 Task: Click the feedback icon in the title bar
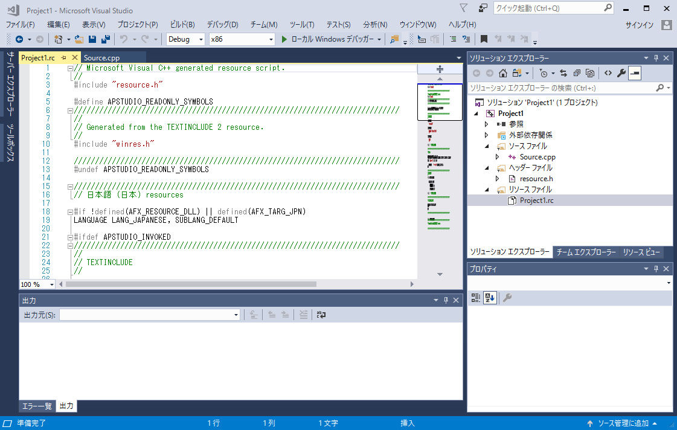tap(483, 8)
